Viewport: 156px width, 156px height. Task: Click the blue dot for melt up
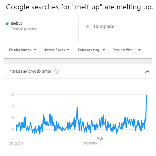tap(7, 24)
